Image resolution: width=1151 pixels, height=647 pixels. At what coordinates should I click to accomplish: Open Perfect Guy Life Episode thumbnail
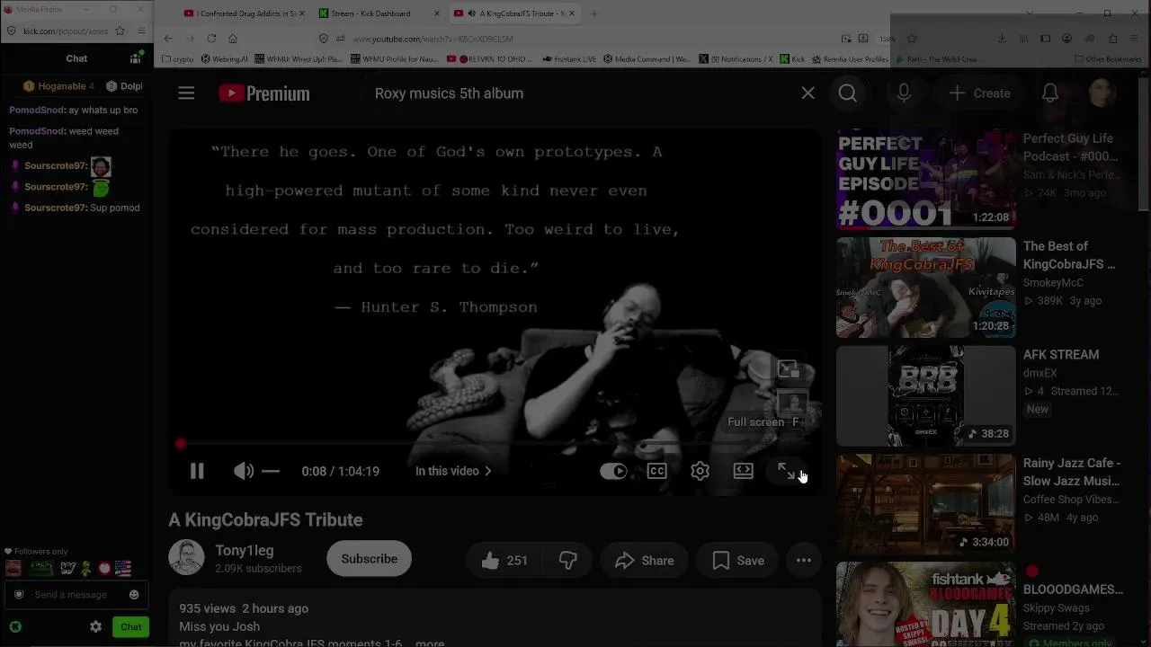(x=926, y=180)
